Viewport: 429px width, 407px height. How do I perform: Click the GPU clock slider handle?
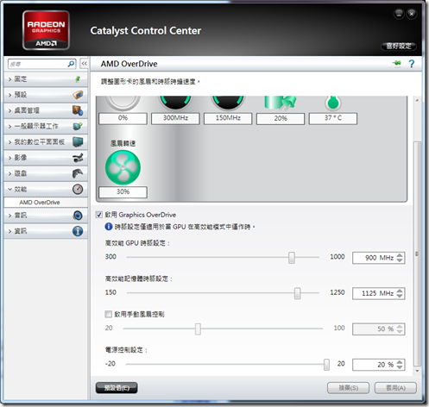pos(292,258)
